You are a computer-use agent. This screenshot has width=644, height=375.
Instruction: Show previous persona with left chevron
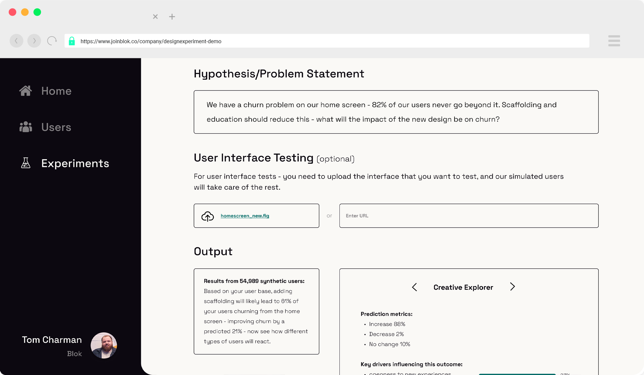pyautogui.click(x=415, y=287)
